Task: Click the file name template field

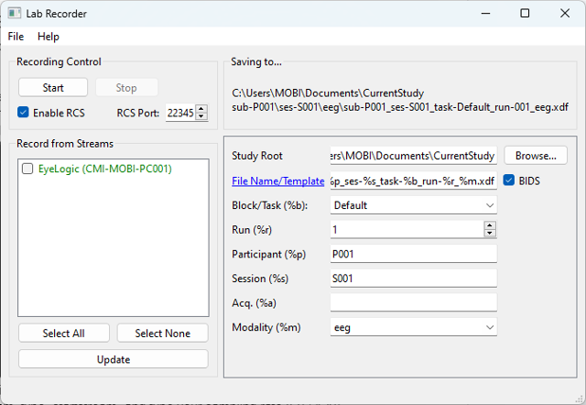Action: (x=413, y=181)
